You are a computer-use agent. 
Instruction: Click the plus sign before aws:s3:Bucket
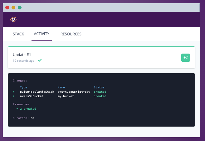click(14, 96)
